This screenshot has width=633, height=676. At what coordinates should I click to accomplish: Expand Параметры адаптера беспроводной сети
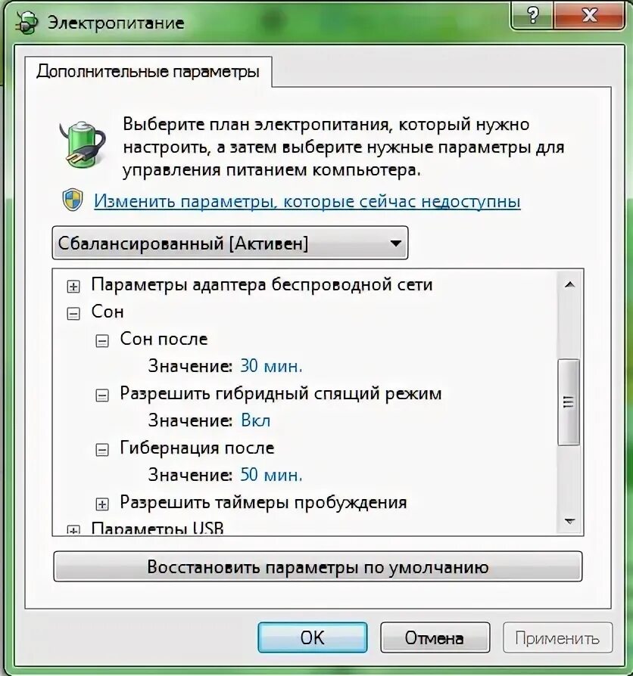[x=73, y=287]
